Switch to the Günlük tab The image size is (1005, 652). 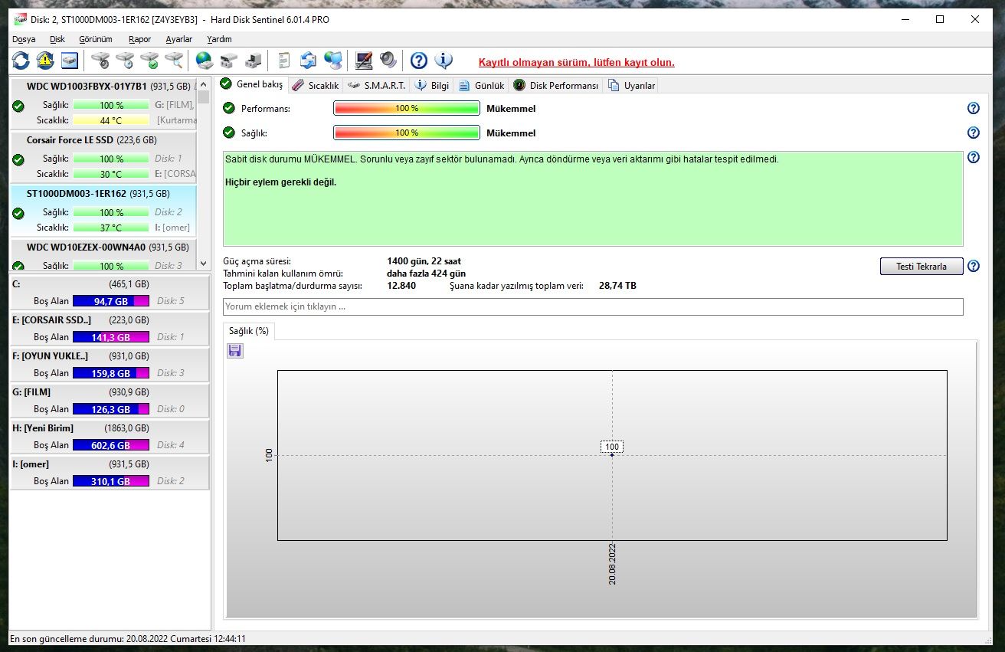tap(482, 86)
